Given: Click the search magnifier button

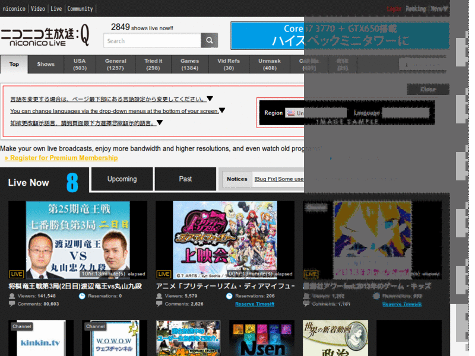Looking at the screenshot, I should click(210, 40).
